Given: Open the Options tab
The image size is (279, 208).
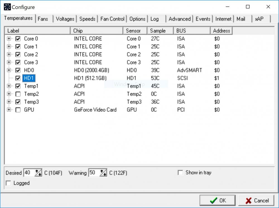Looking at the screenshot, I should coord(137,19).
